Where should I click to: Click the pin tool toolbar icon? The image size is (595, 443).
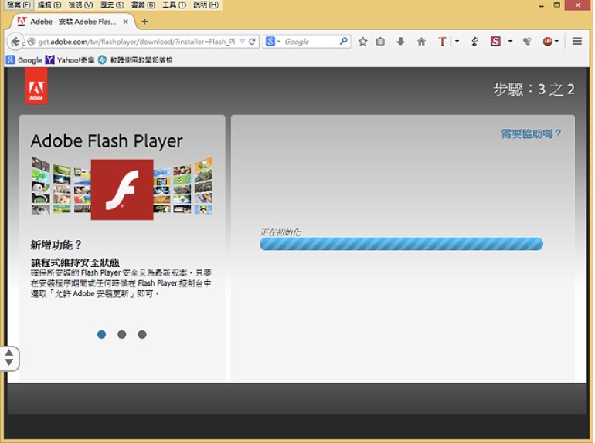click(474, 42)
